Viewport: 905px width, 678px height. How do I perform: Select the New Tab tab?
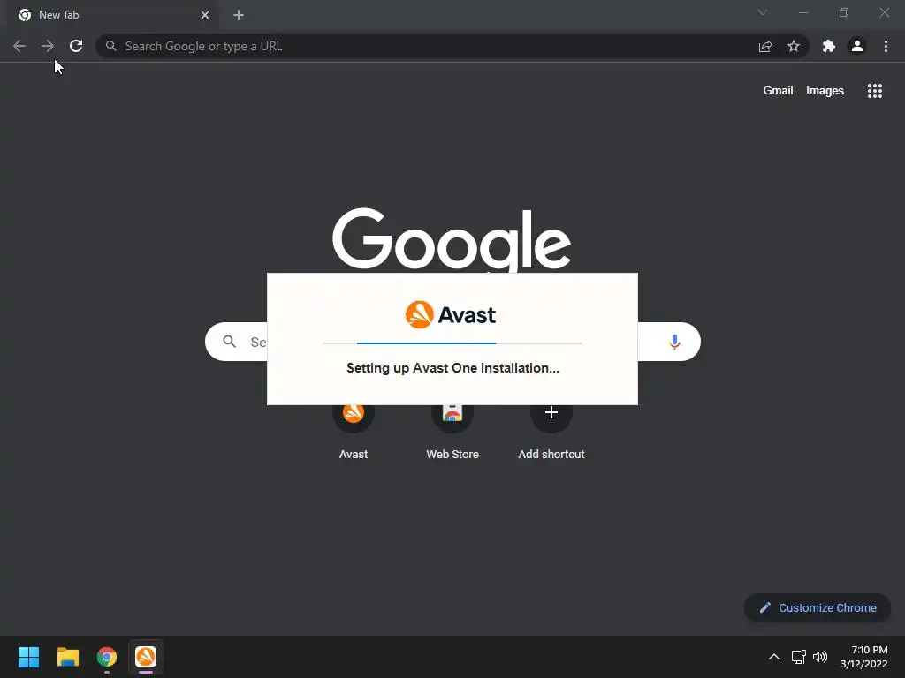113,15
